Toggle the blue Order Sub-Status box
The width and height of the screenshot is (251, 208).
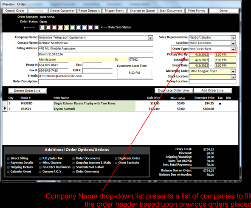[x=79, y=28]
